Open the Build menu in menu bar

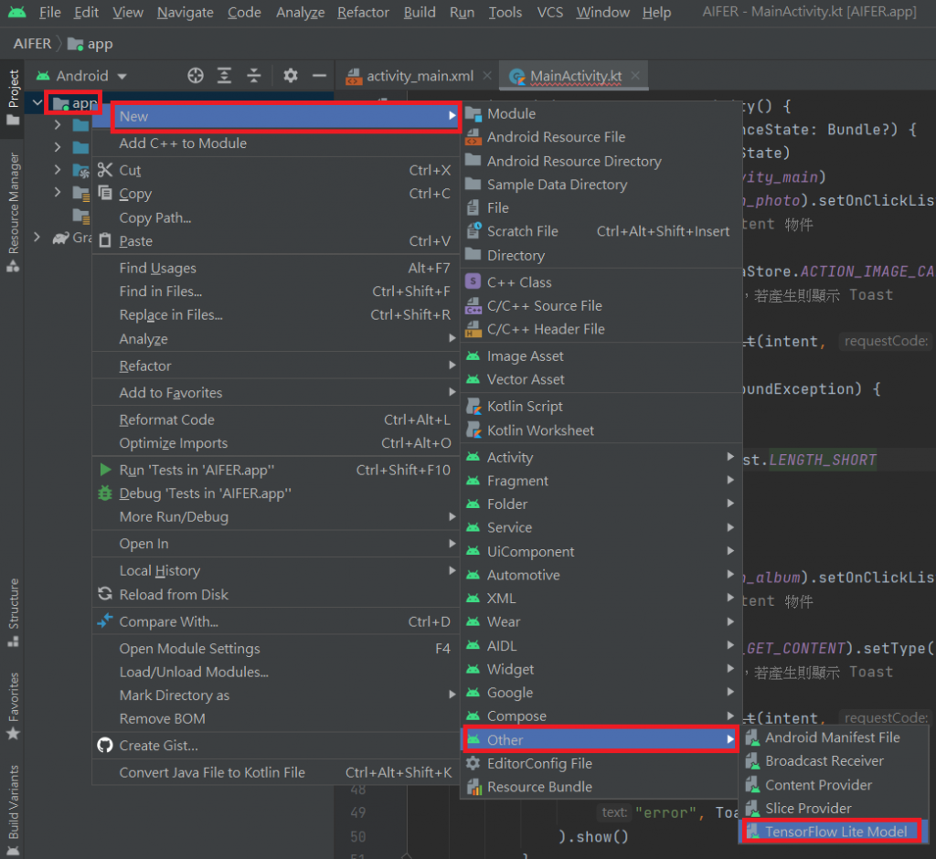click(x=419, y=13)
